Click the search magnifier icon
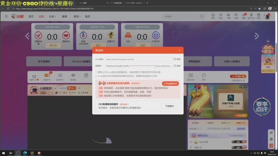The width and height of the screenshot is (278, 156). 202,16
